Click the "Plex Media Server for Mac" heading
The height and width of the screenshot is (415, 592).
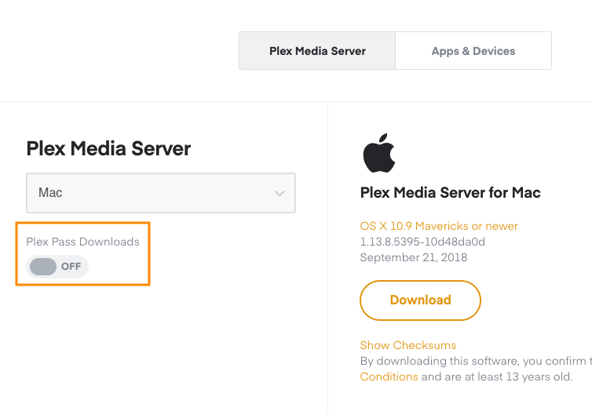pyautogui.click(x=450, y=193)
